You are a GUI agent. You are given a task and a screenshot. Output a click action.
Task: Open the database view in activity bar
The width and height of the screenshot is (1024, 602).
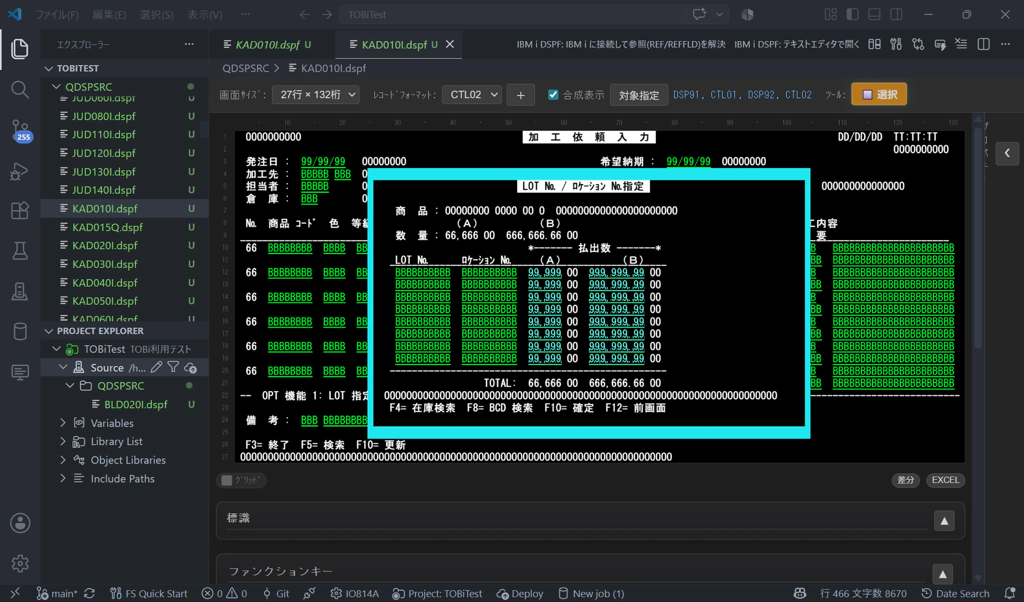[x=20, y=331]
